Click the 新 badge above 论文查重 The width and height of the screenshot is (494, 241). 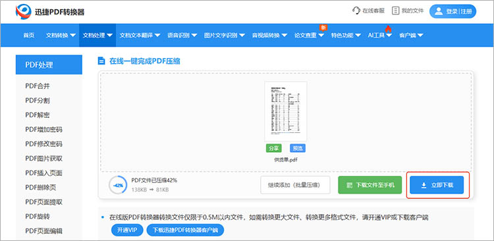click(323, 28)
